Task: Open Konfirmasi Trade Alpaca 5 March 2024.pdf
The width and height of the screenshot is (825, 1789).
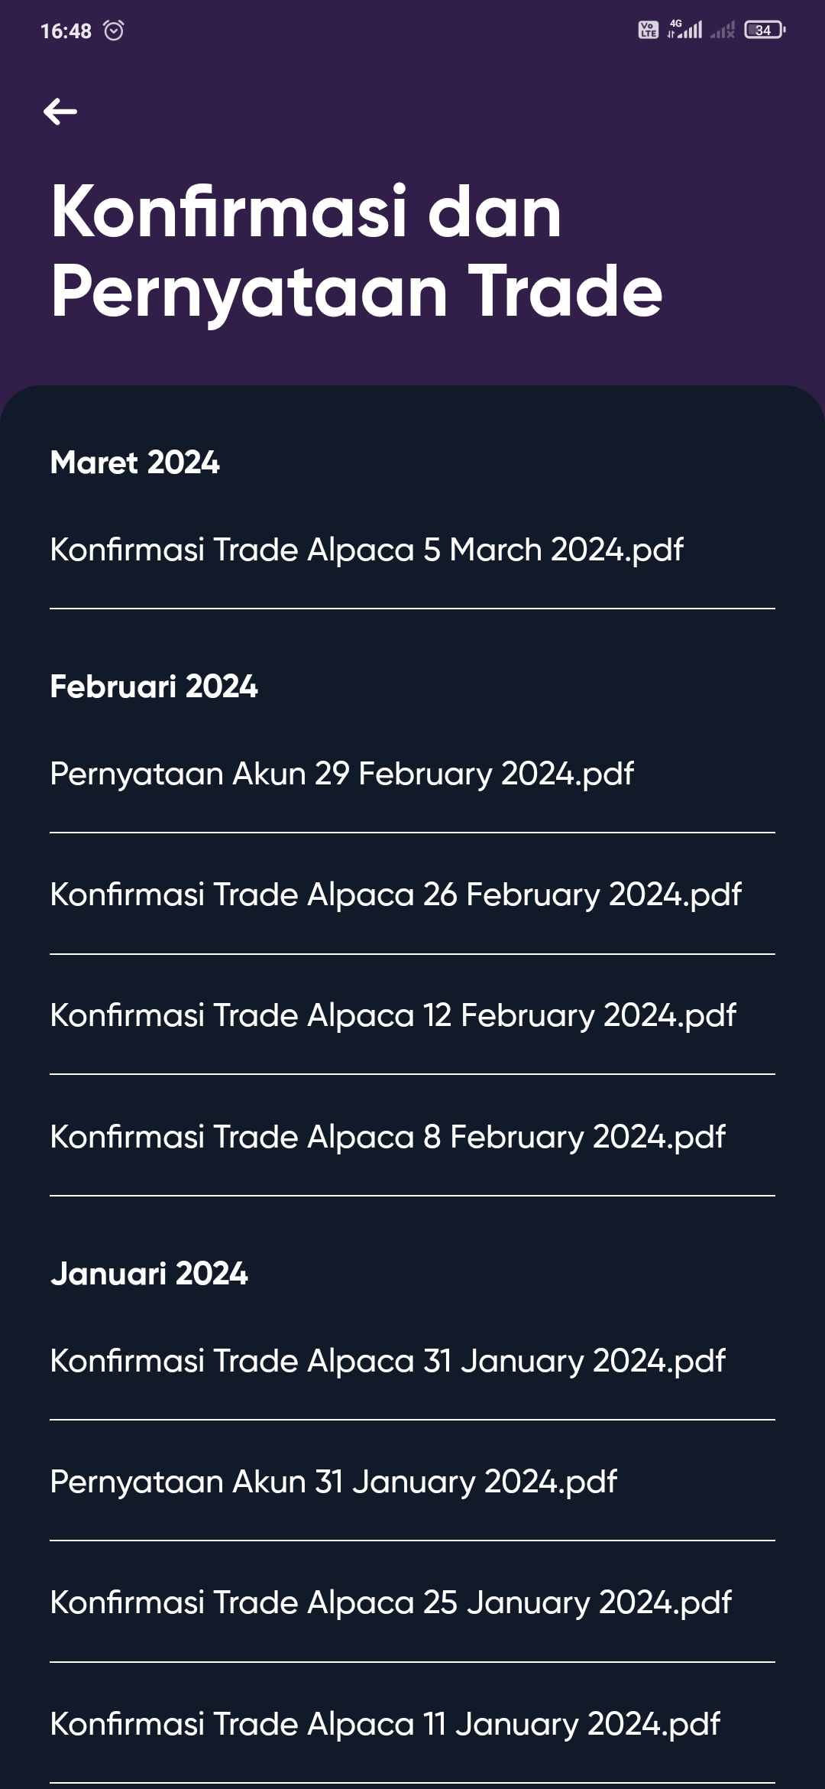Action: pos(412,550)
